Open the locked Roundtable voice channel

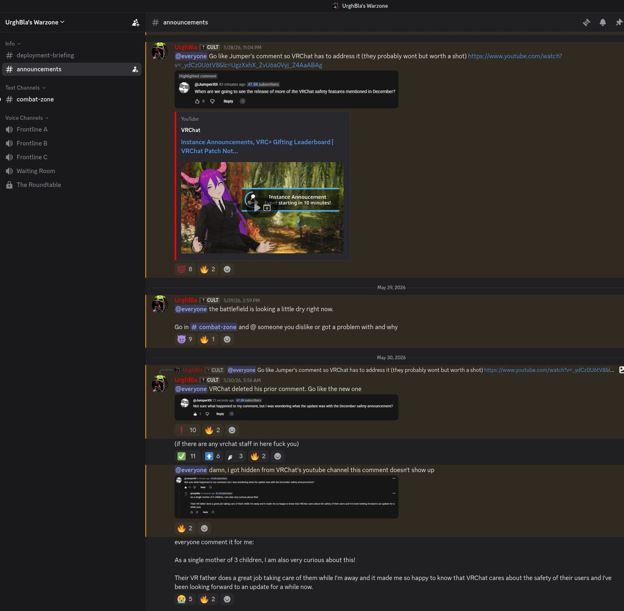point(72,185)
